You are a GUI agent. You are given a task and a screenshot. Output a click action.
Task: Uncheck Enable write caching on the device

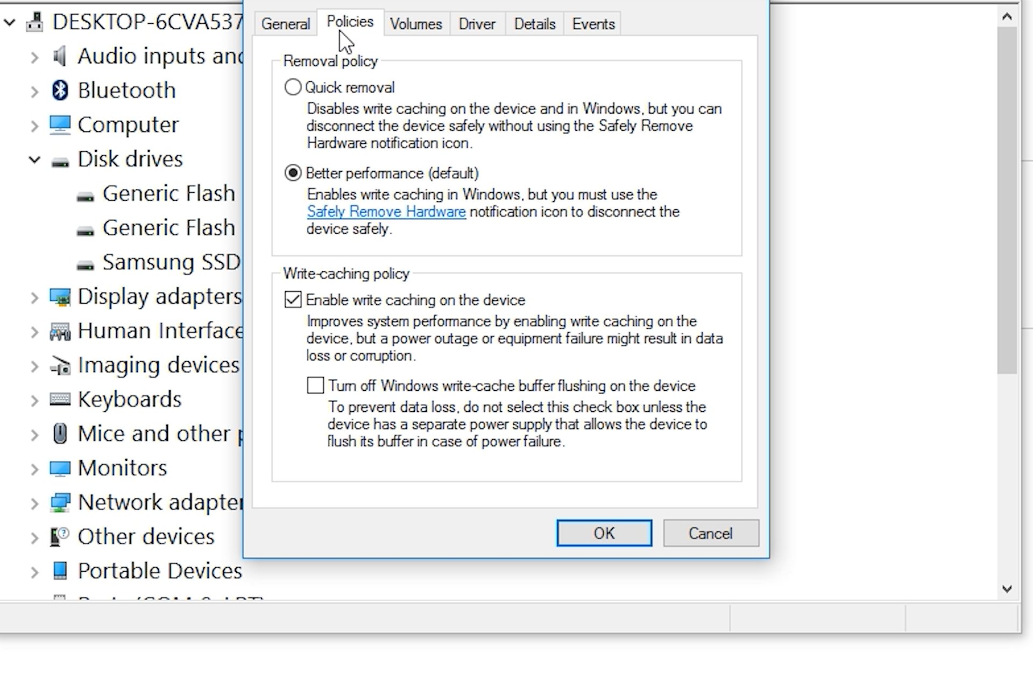click(293, 300)
